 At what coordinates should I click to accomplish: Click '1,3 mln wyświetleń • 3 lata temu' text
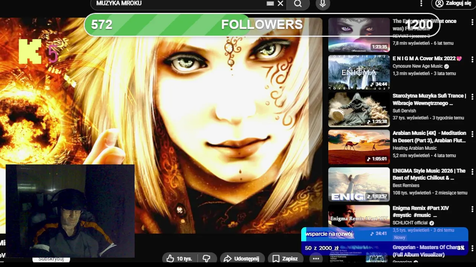tap(424, 73)
